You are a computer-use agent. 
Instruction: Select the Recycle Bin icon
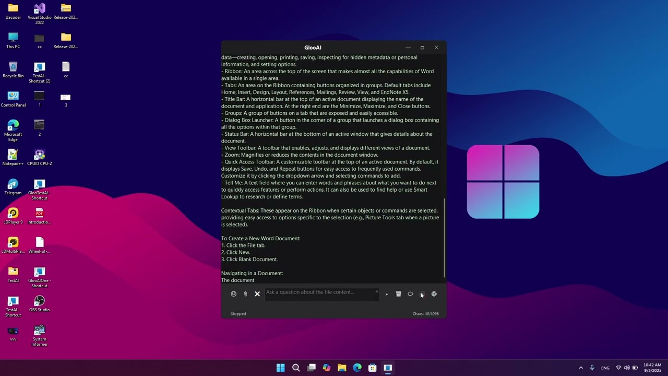13,70
